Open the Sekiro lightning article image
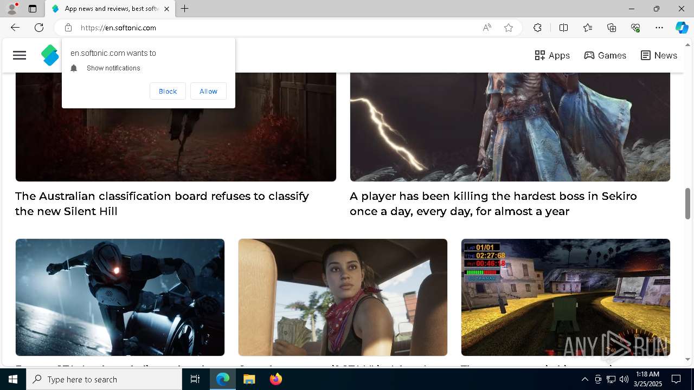694x390 pixels. [x=510, y=127]
